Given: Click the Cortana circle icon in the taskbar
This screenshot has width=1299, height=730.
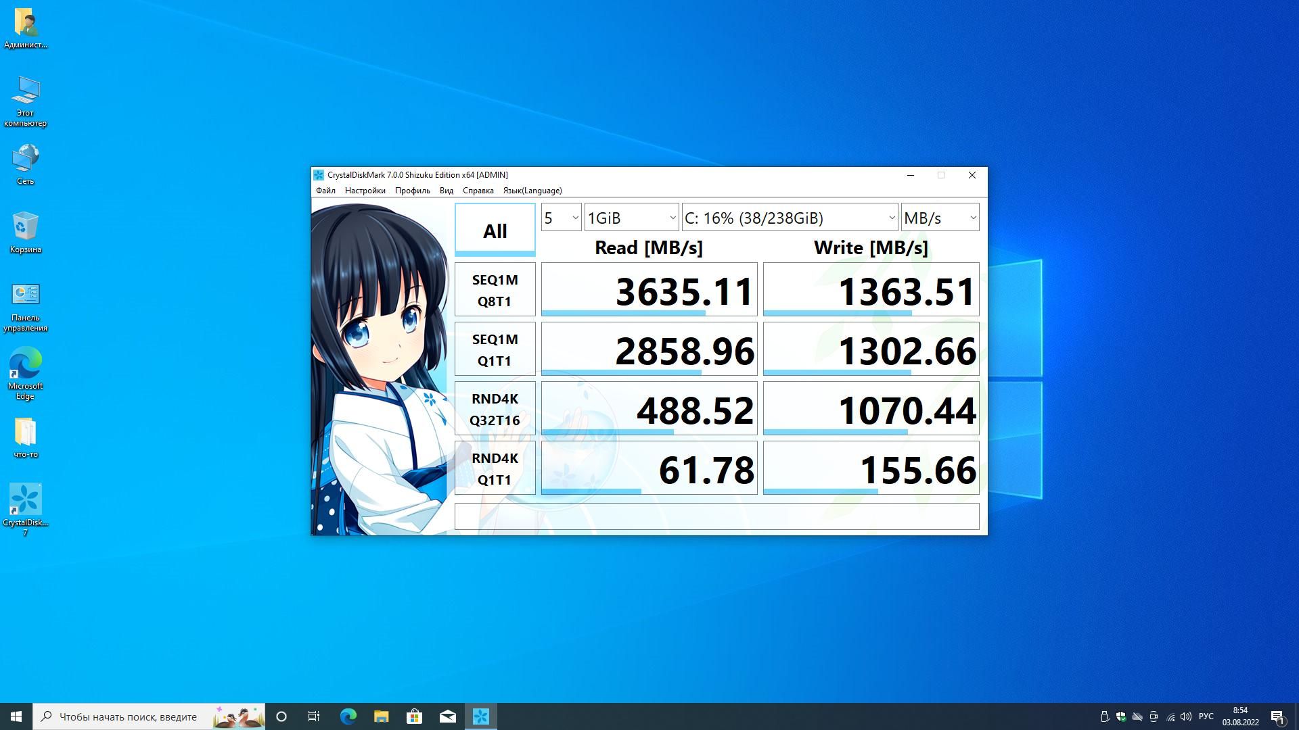Looking at the screenshot, I should click(281, 716).
